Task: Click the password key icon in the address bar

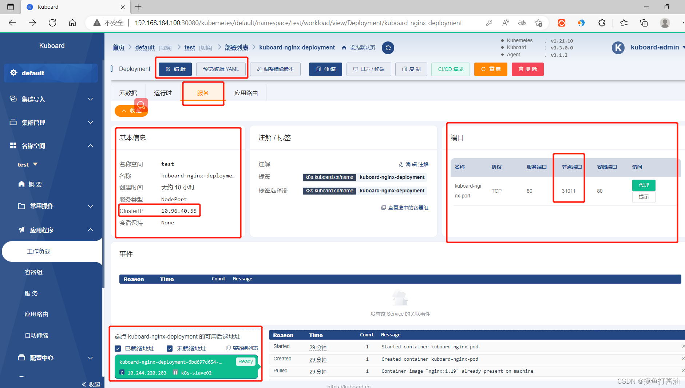Action: (489, 23)
